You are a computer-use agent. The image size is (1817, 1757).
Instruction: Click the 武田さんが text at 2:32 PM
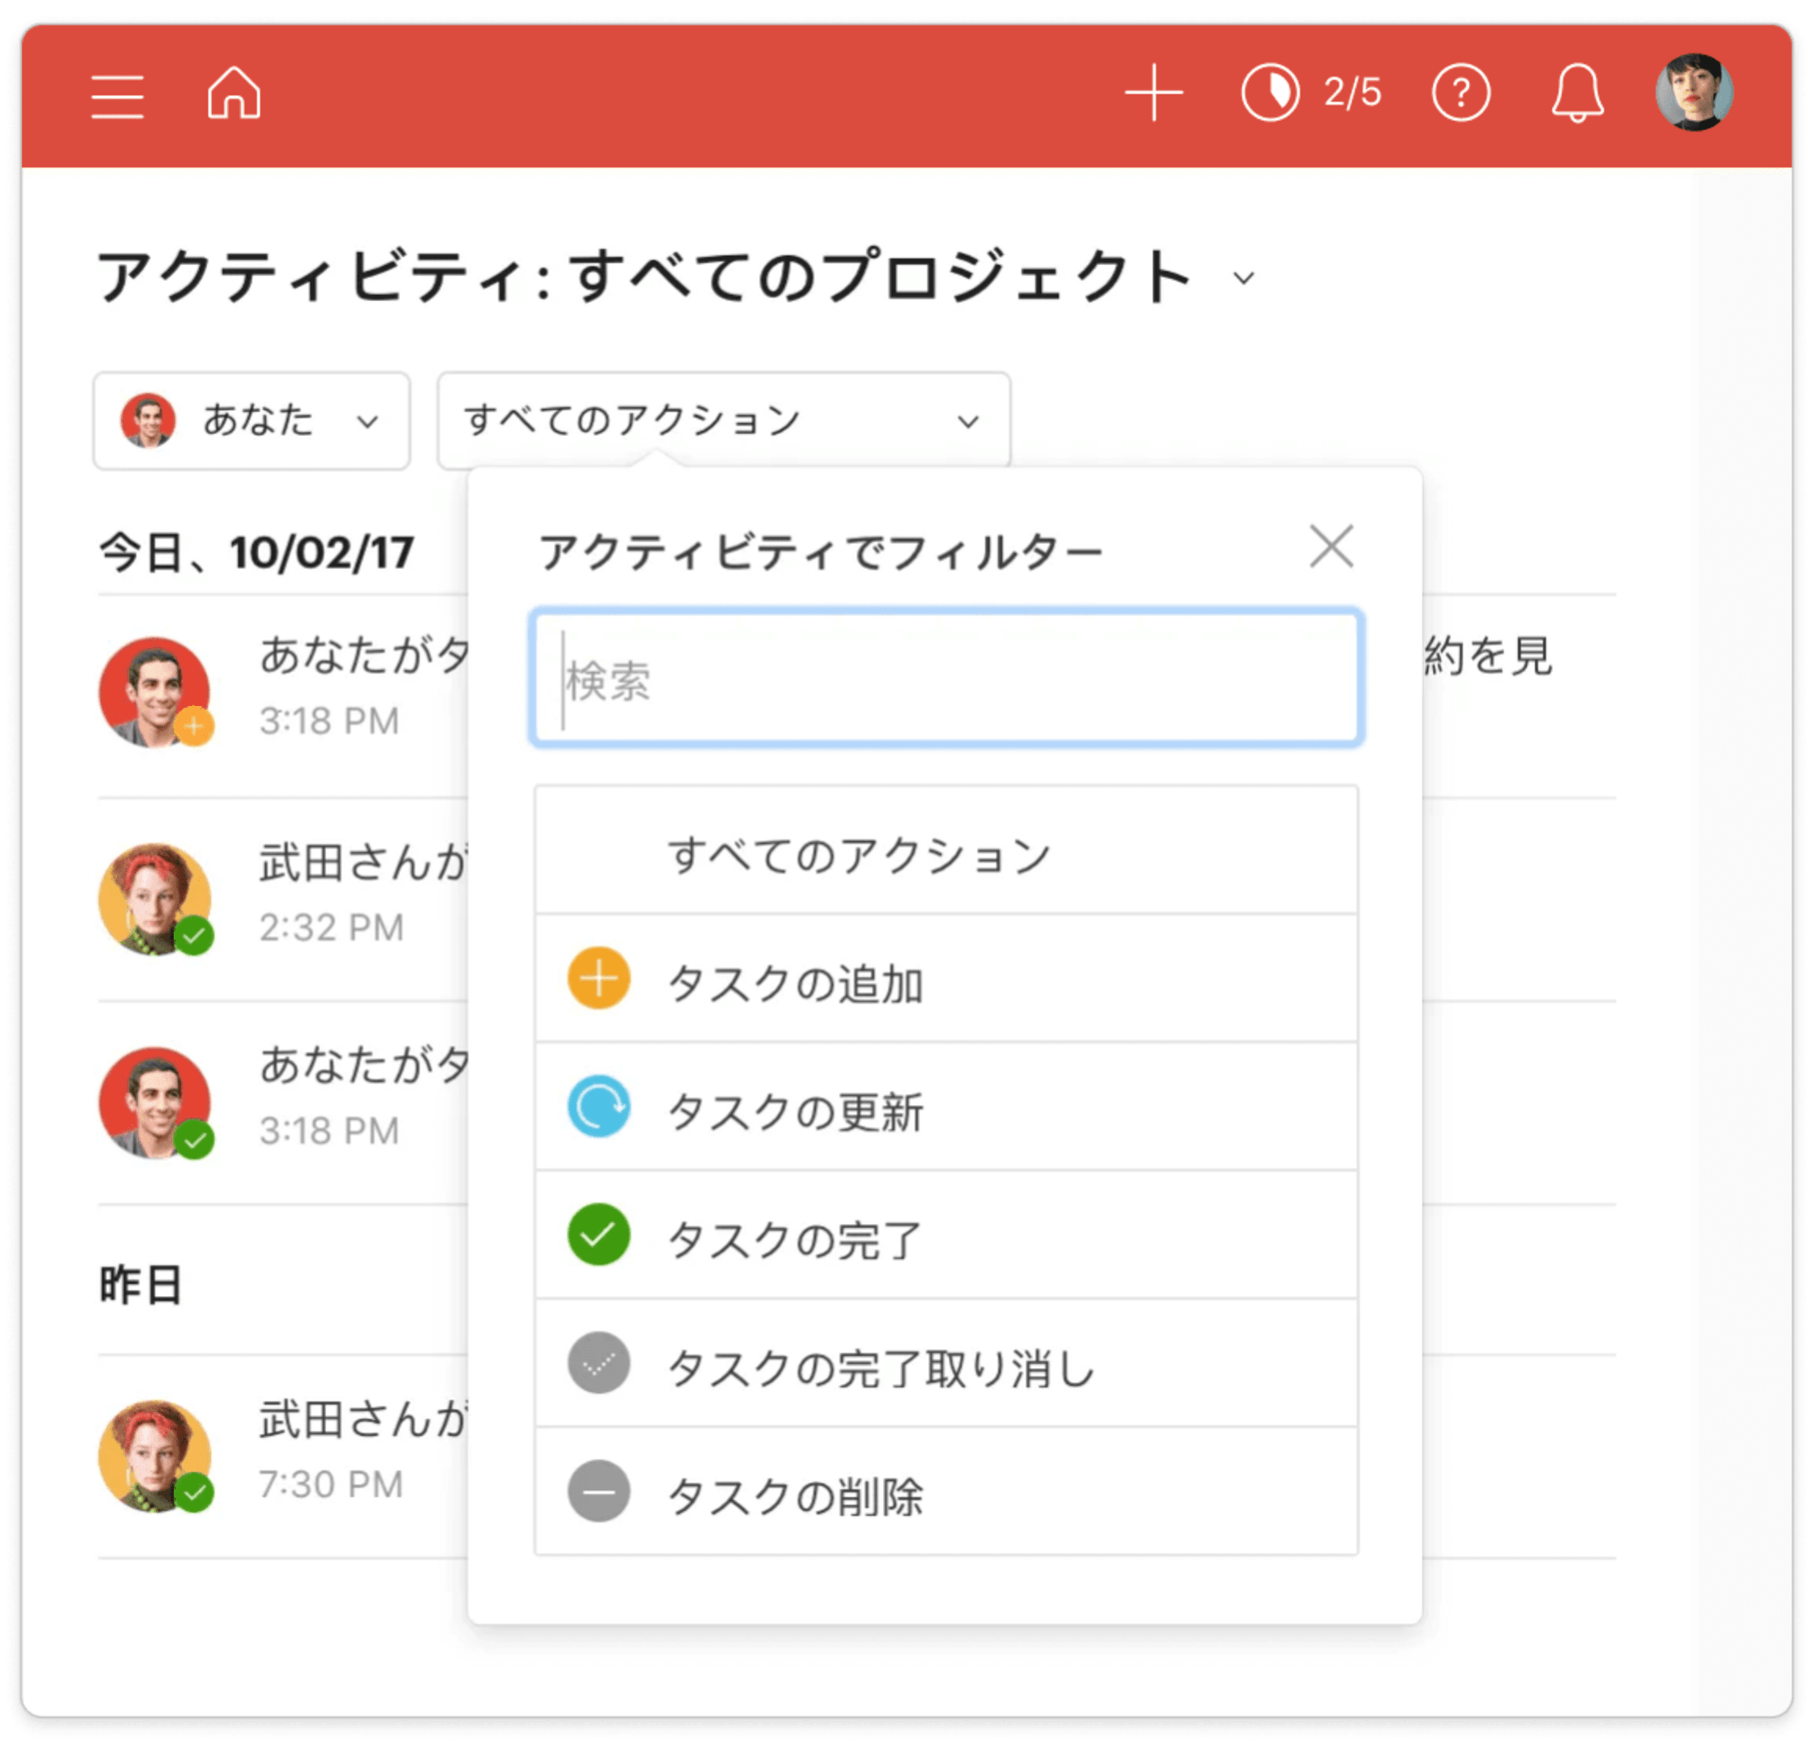pyautogui.click(x=364, y=863)
